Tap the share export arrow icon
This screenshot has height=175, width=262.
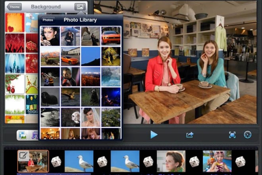(x=190, y=135)
